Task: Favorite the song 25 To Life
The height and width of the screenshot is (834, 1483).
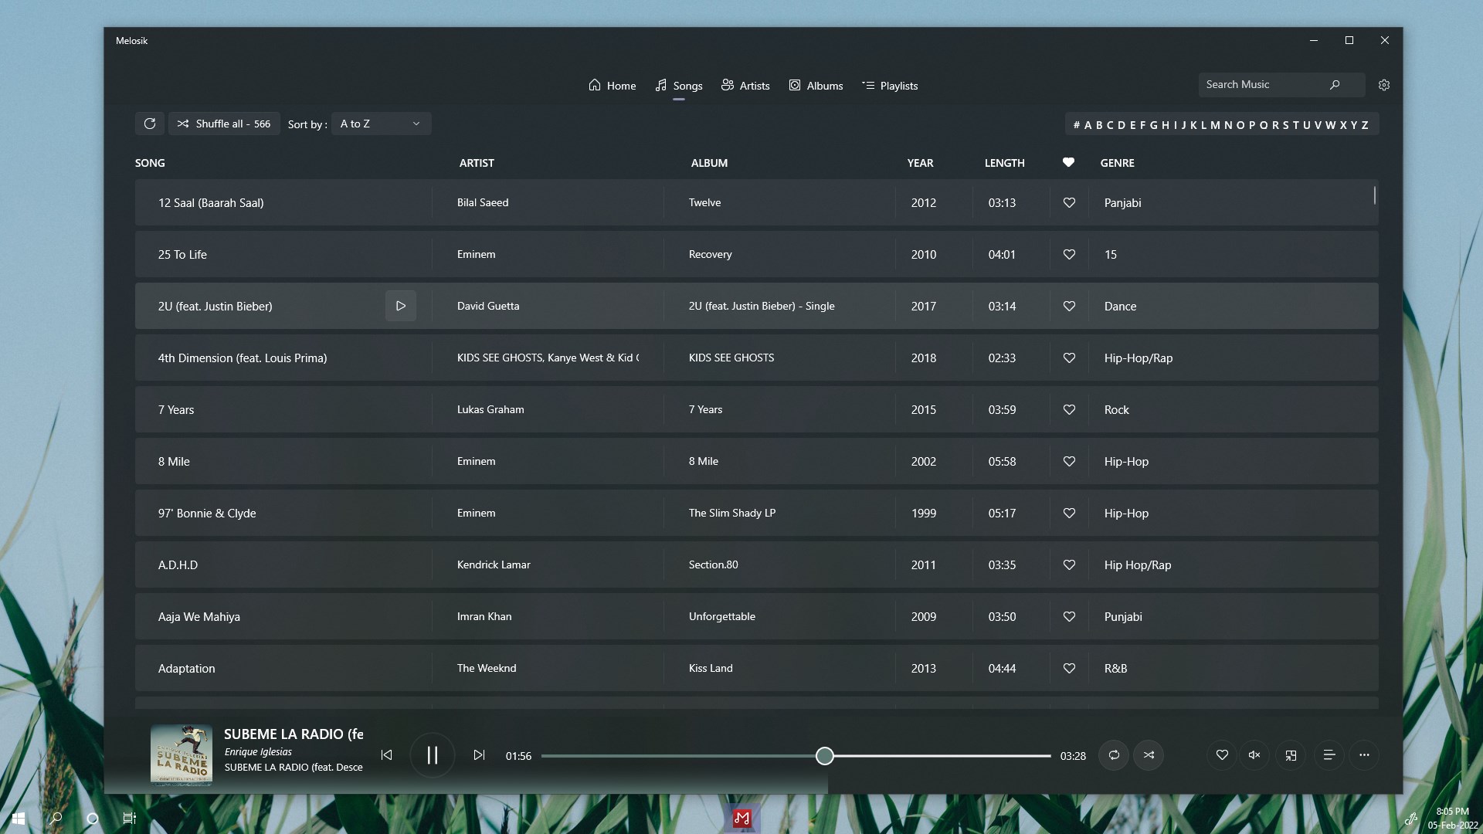Action: click(x=1069, y=254)
